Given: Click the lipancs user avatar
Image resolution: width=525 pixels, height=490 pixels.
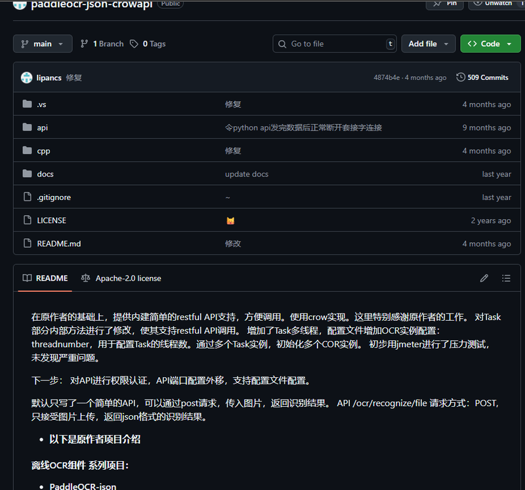Looking at the screenshot, I should pyautogui.click(x=26, y=77).
